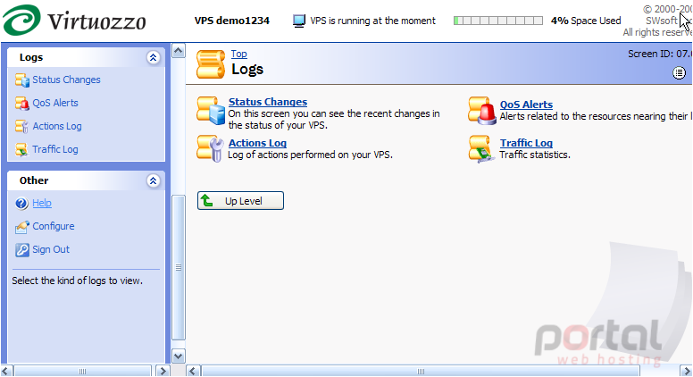Click the Logs page header scroll icon
Screen dimensions: 693x377
pyautogui.click(x=211, y=64)
